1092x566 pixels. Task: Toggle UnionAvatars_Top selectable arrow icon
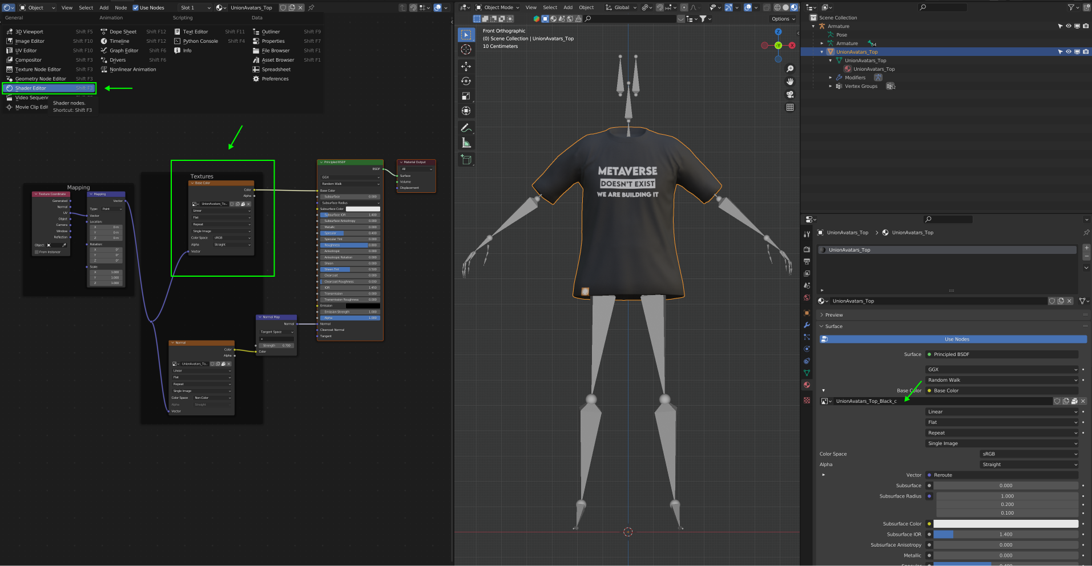[x=1060, y=51]
